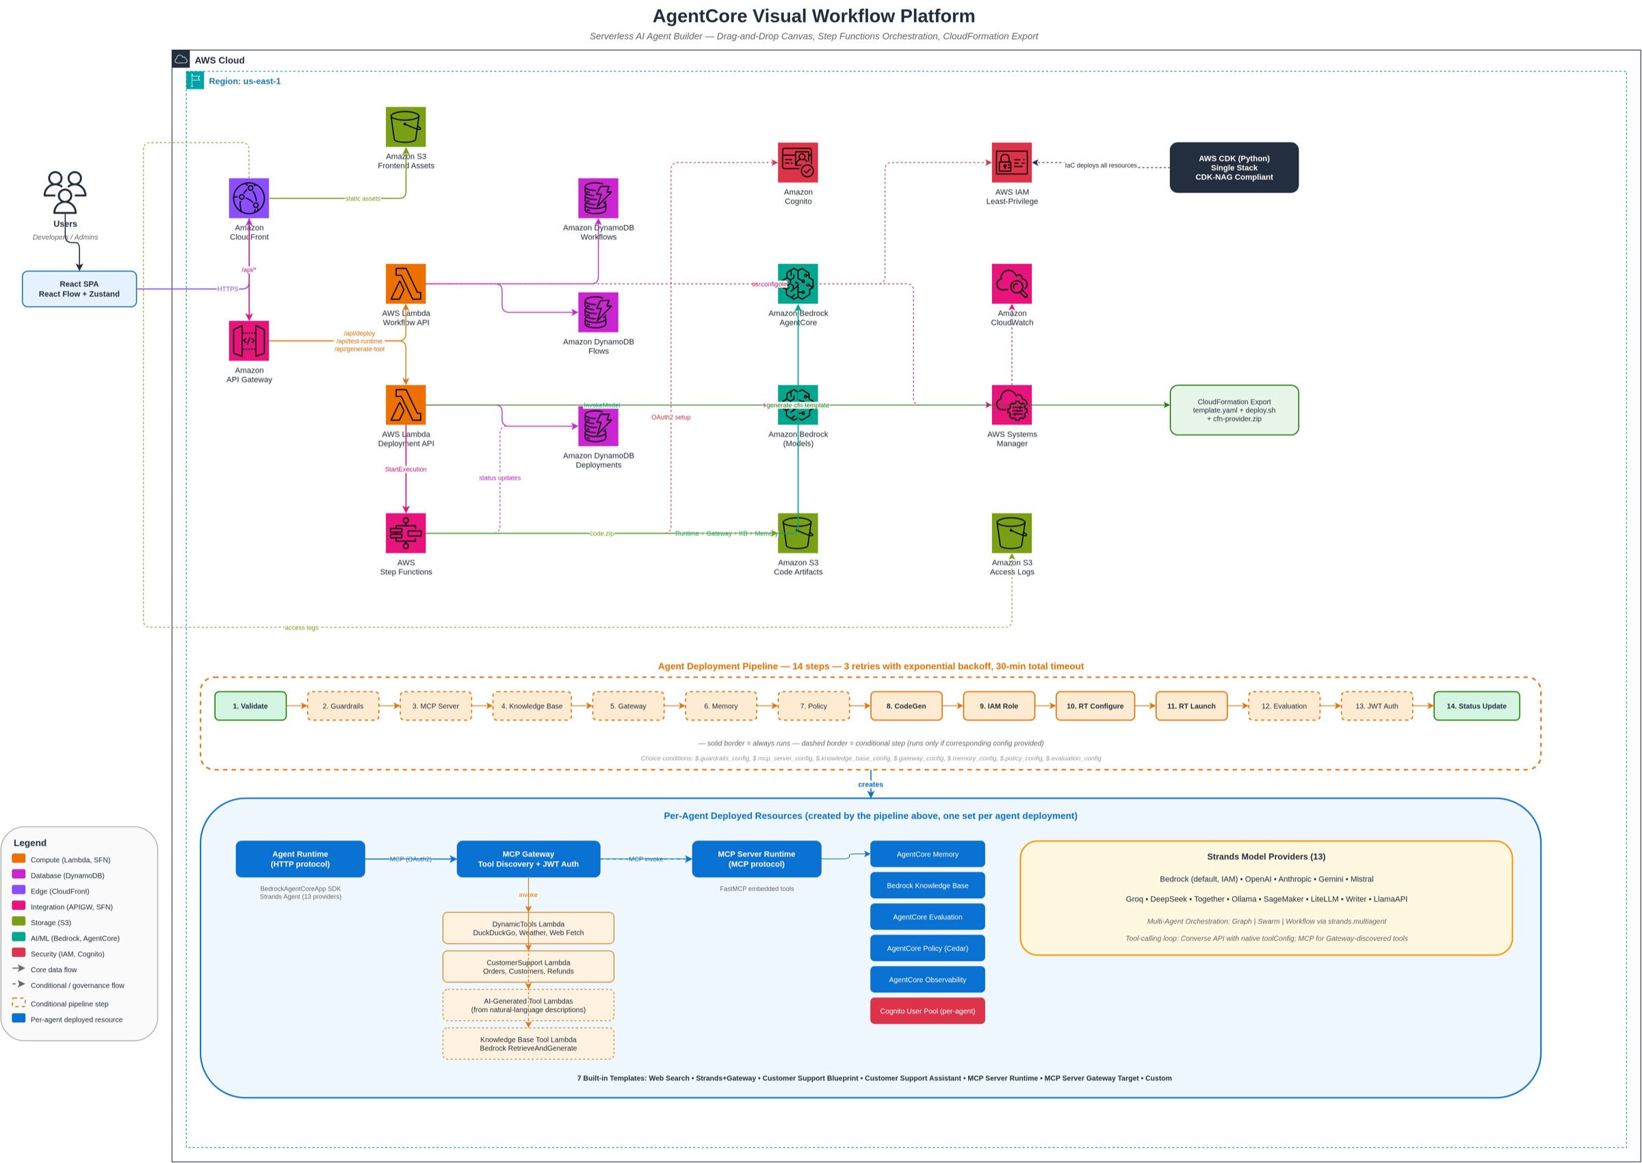Select the Bedrock Knowledge Base box
This screenshot has height=1163, width=1642.
coord(927,885)
